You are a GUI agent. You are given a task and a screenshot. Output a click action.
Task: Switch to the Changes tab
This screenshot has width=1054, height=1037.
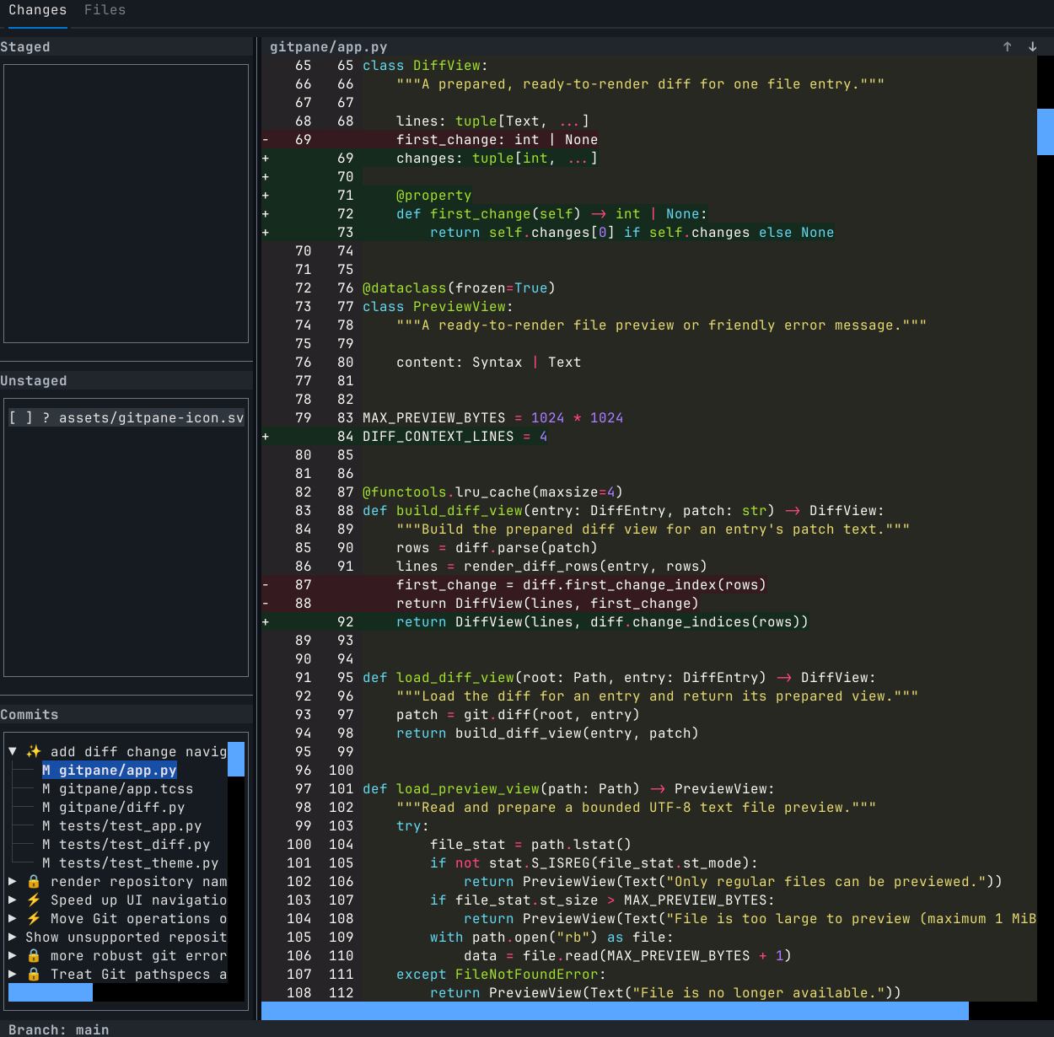(x=37, y=10)
